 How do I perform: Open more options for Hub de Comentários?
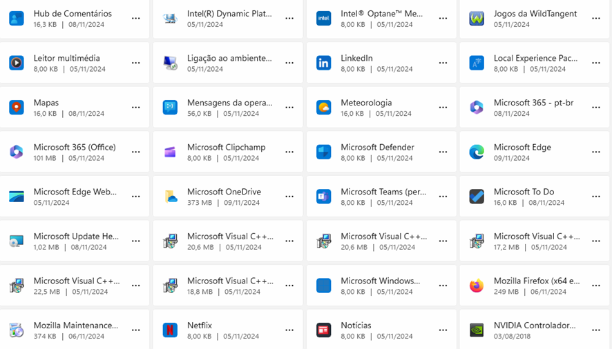coord(136,19)
